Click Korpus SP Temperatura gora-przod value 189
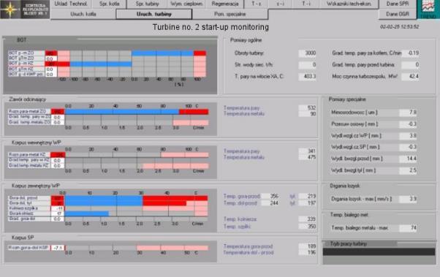Image resolution: width=440 pixels, height=277 pixels. (308, 246)
